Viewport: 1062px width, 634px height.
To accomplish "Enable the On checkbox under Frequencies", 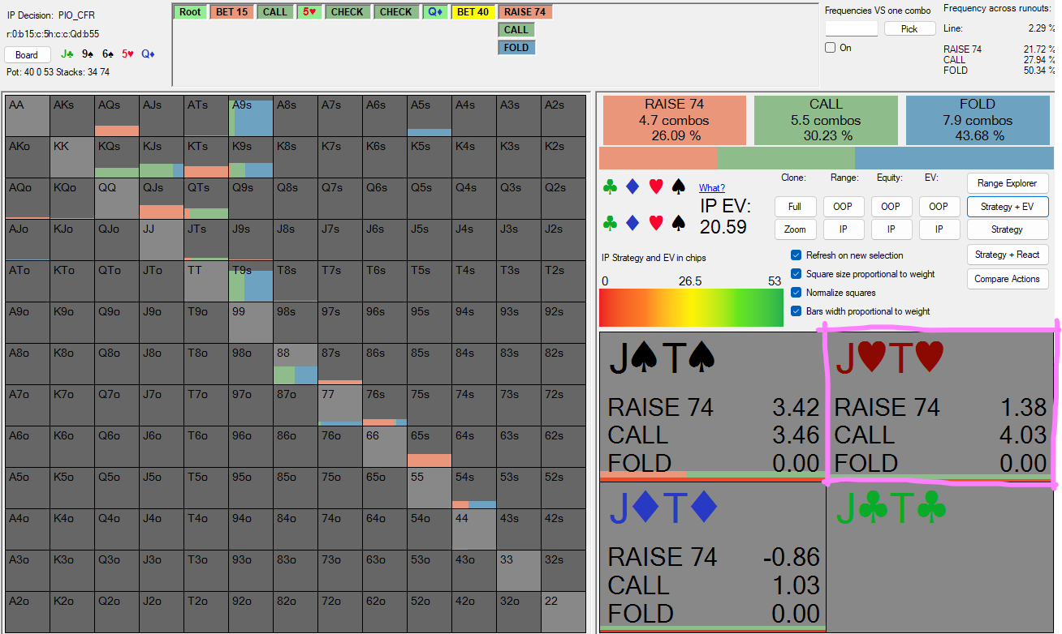I will [x=831, y=48].
